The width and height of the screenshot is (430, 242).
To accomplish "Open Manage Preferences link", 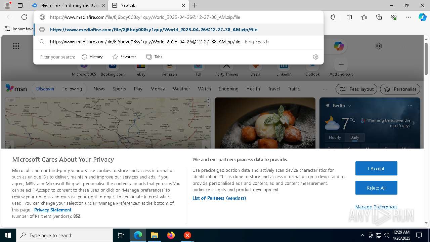I will [x=376, y=207].
